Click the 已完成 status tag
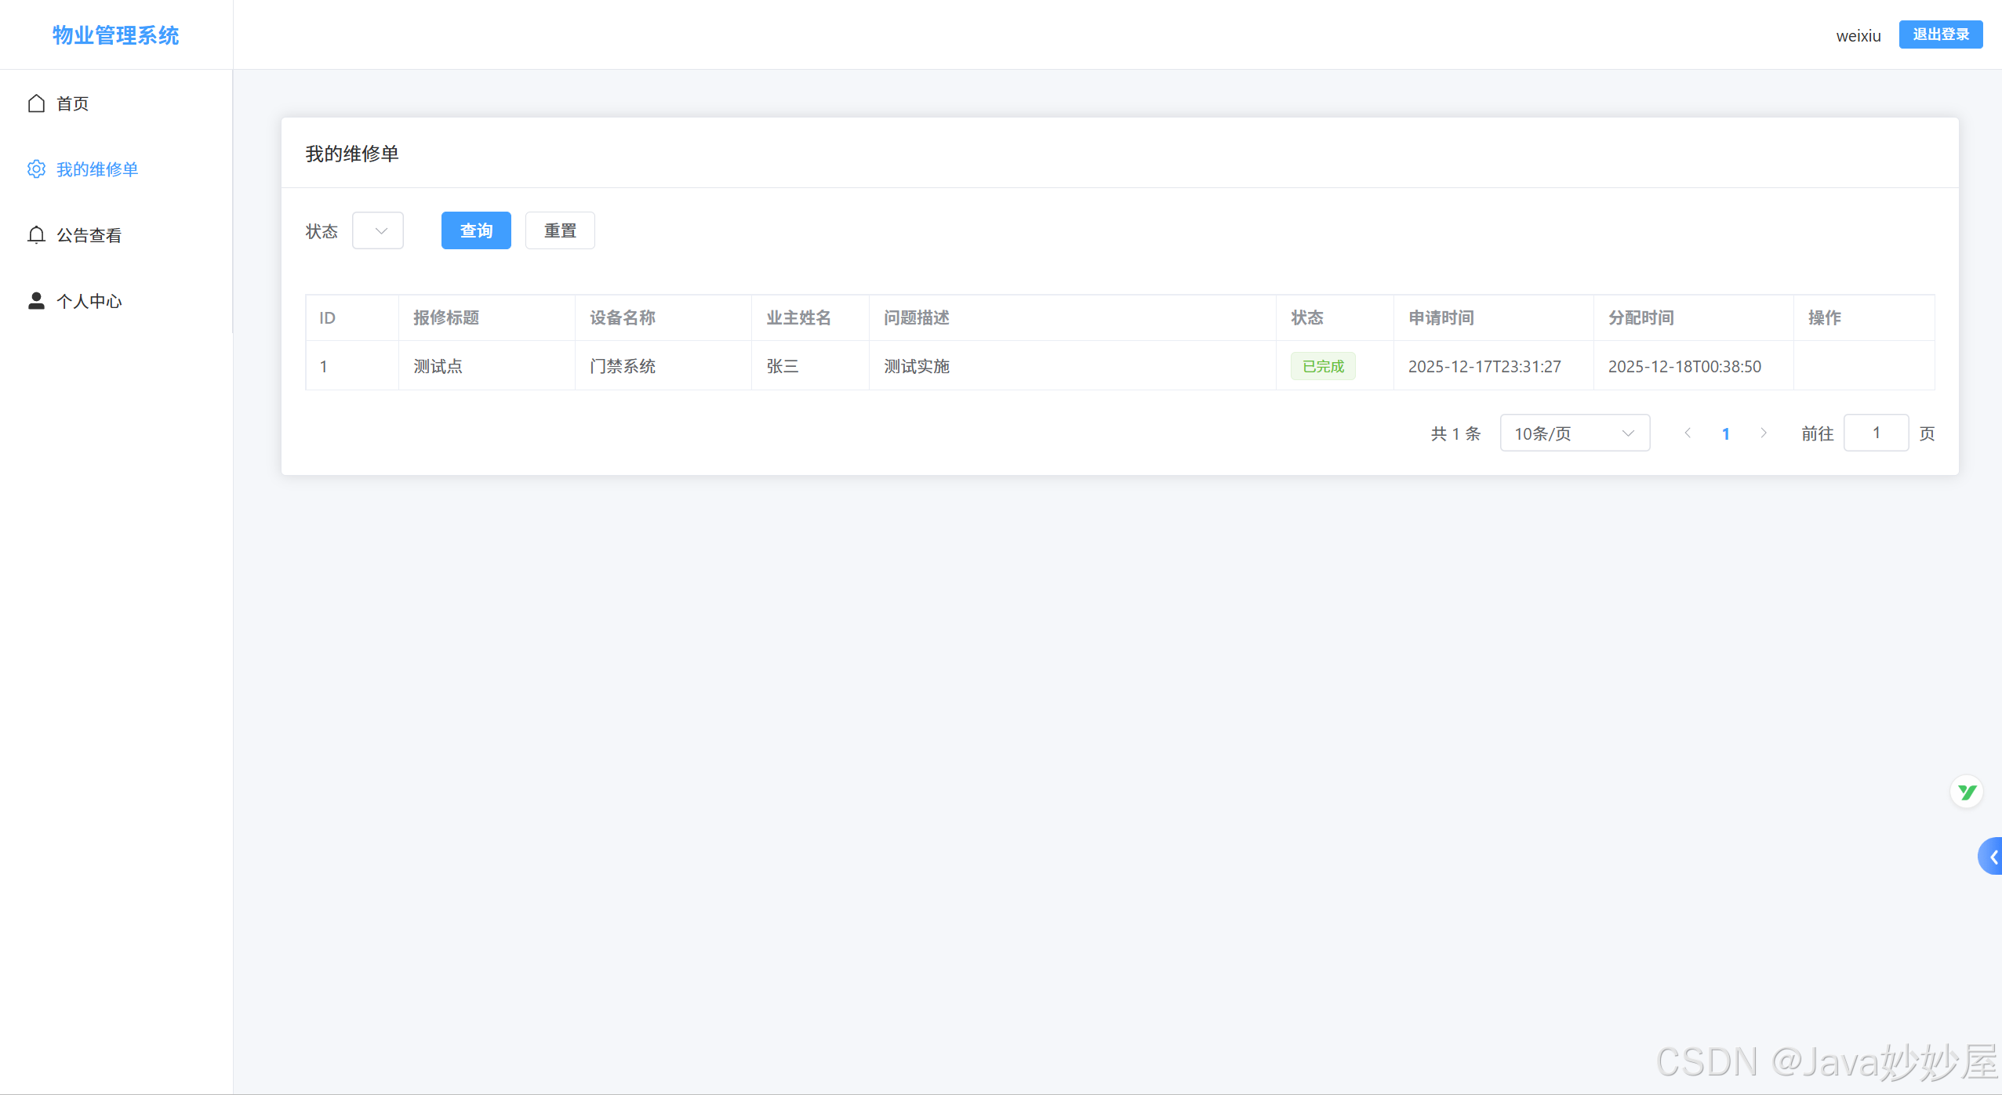2002x1095 pixels. coord(1323,366)
